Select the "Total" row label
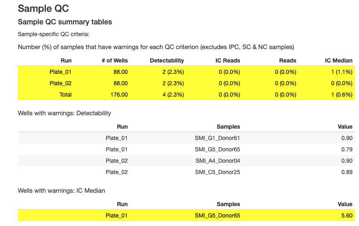Viewport: 359px width, 226px height. tap(65, 95)
